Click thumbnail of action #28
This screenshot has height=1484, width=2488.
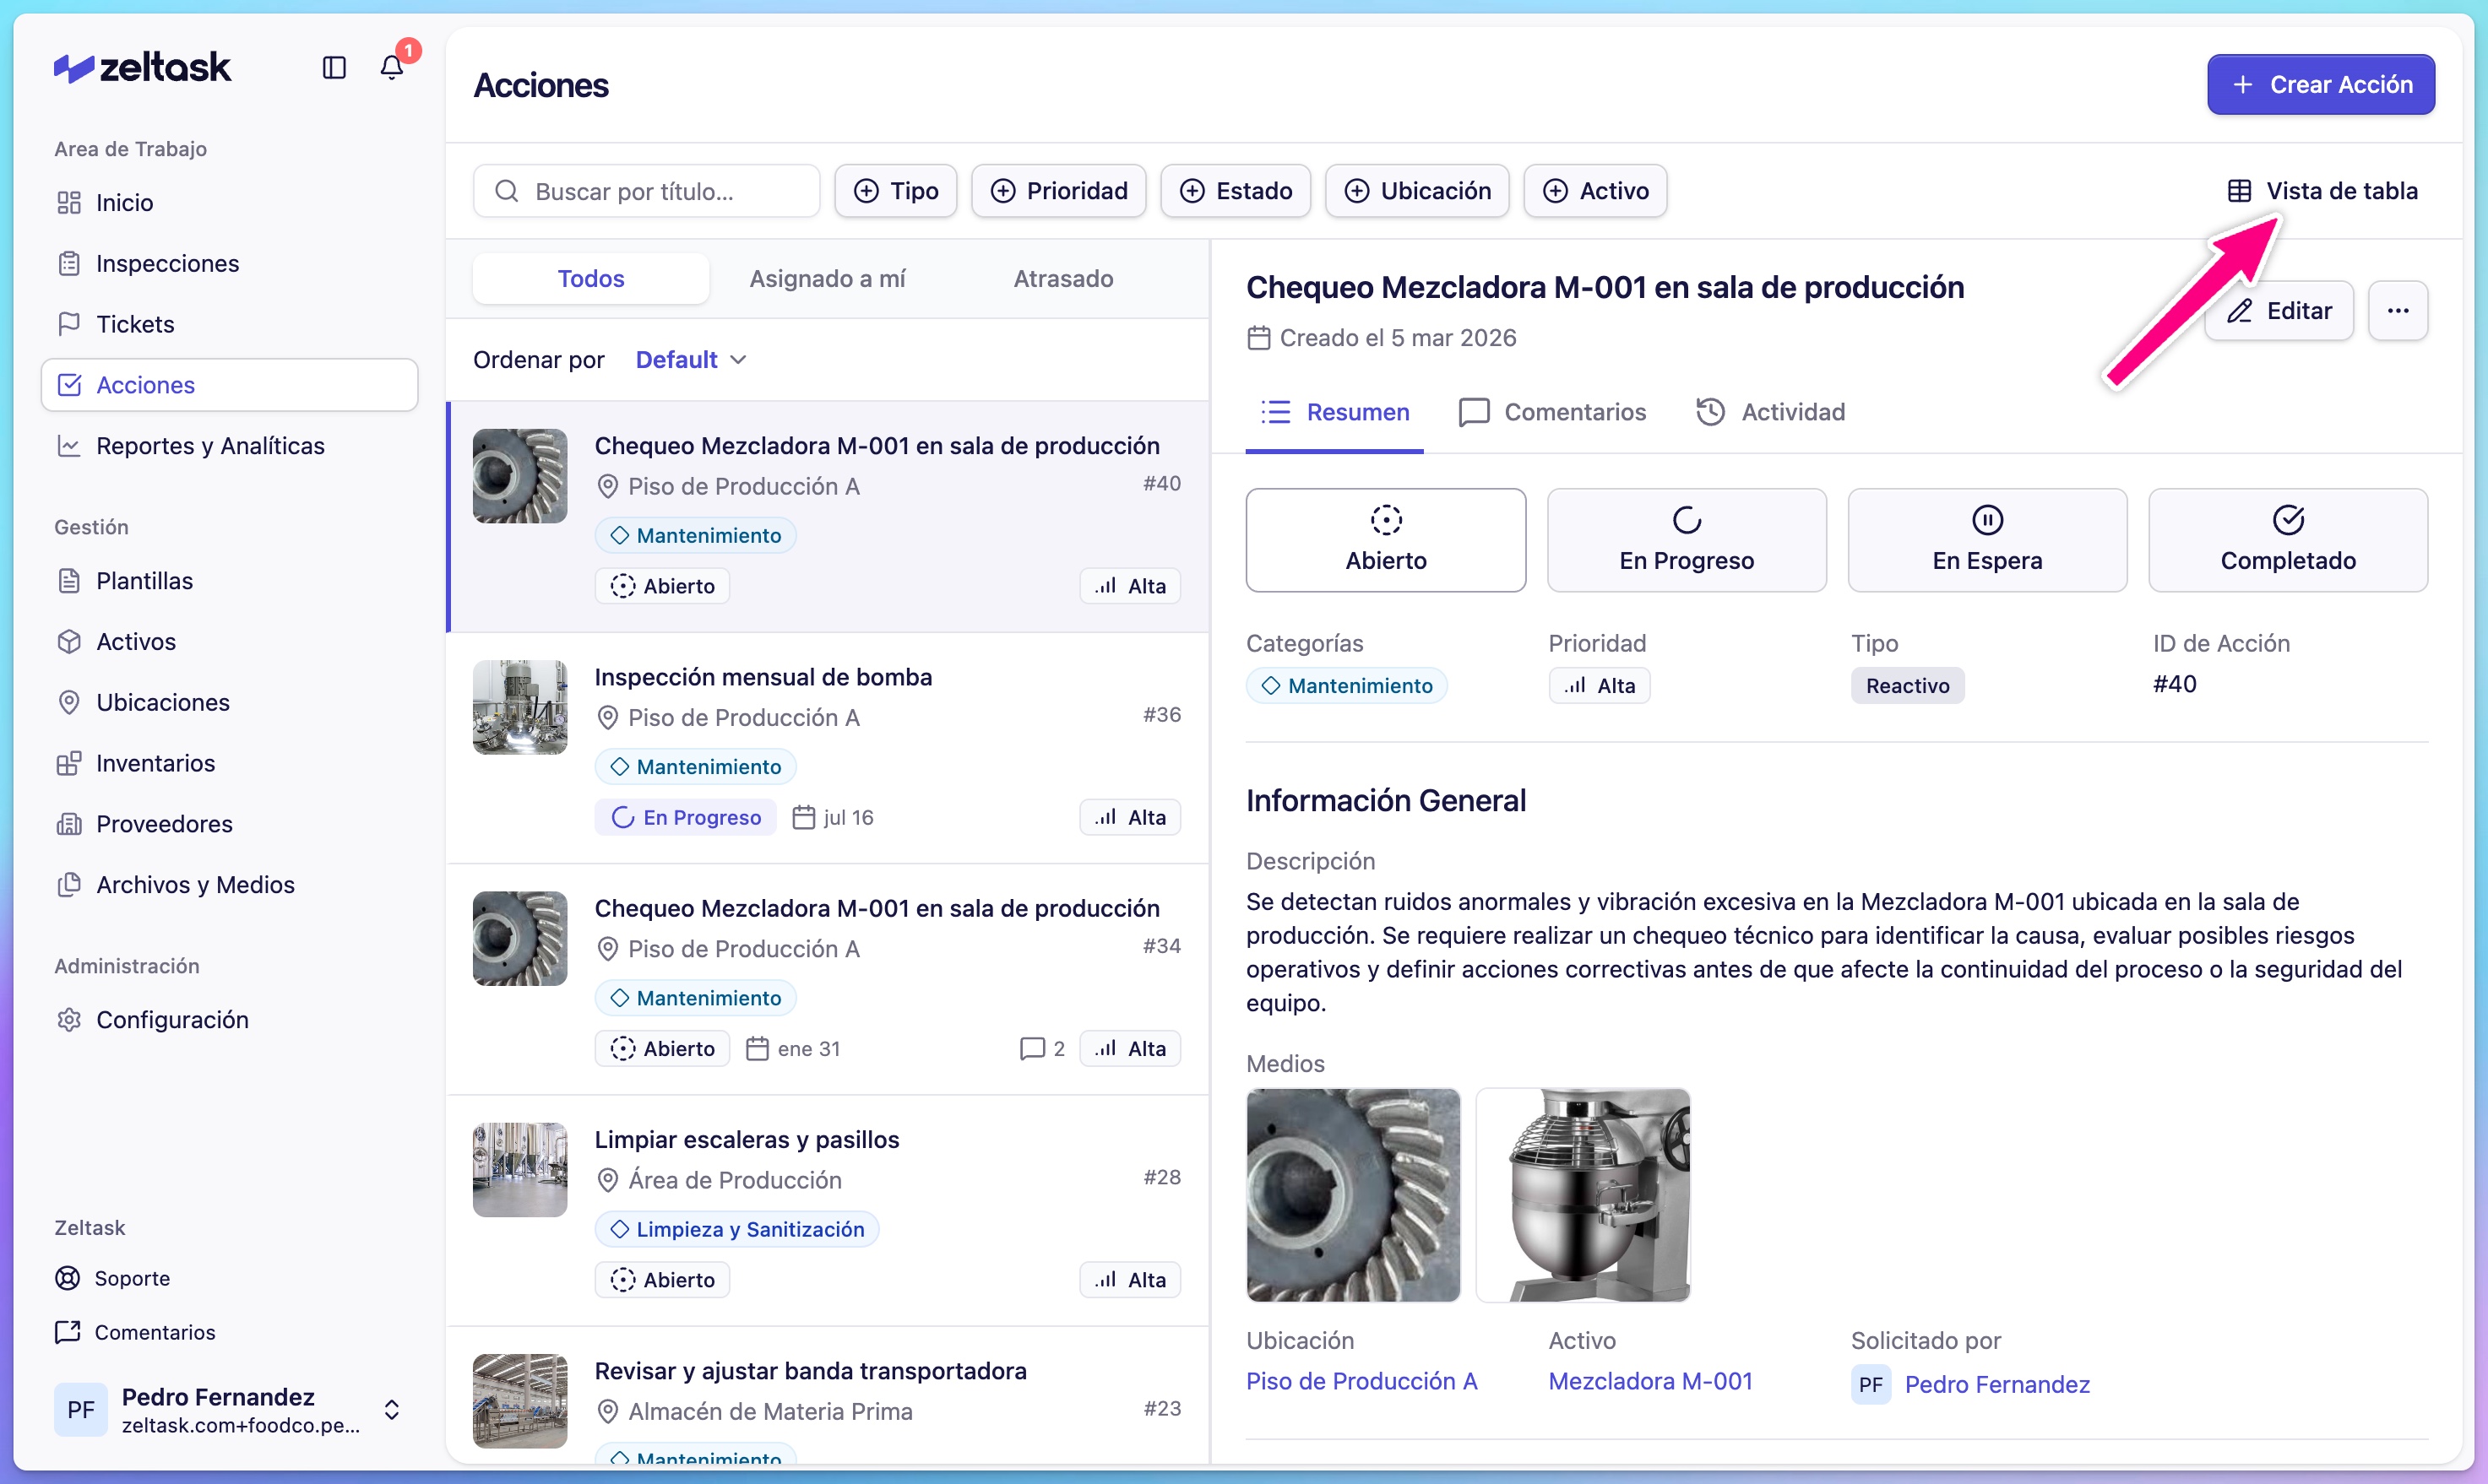point(520,1170)
